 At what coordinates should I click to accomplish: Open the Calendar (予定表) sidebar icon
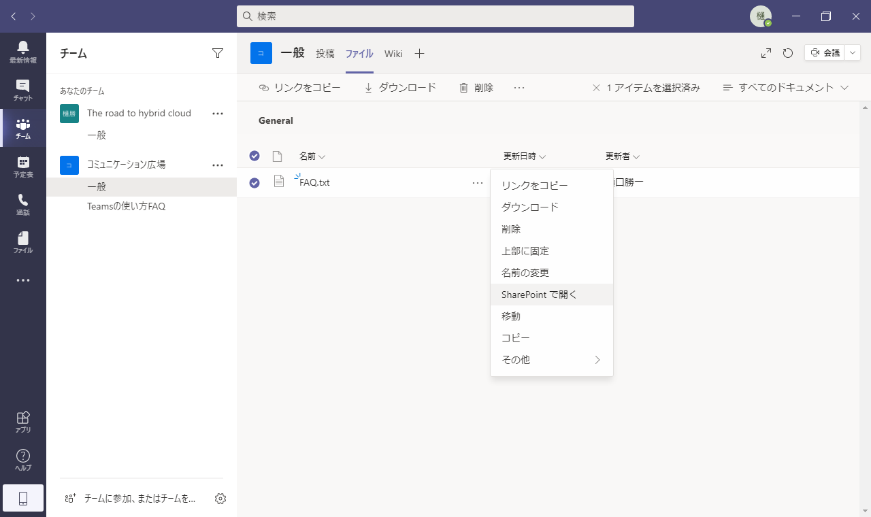pyautogui.click(x=23, y=166)
